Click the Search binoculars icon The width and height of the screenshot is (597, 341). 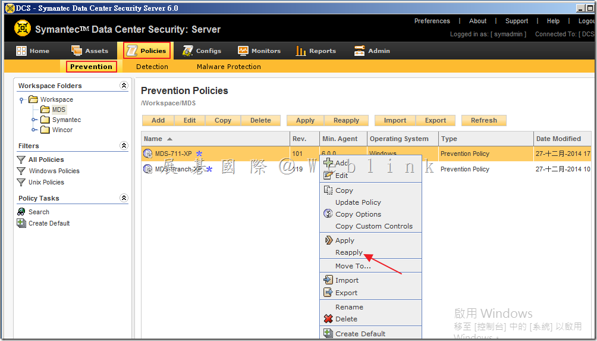(x=21, y=212)
